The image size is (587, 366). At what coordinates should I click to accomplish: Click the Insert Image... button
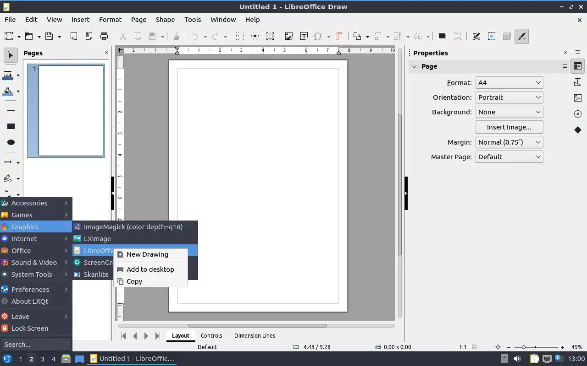(x=509, y=127)
